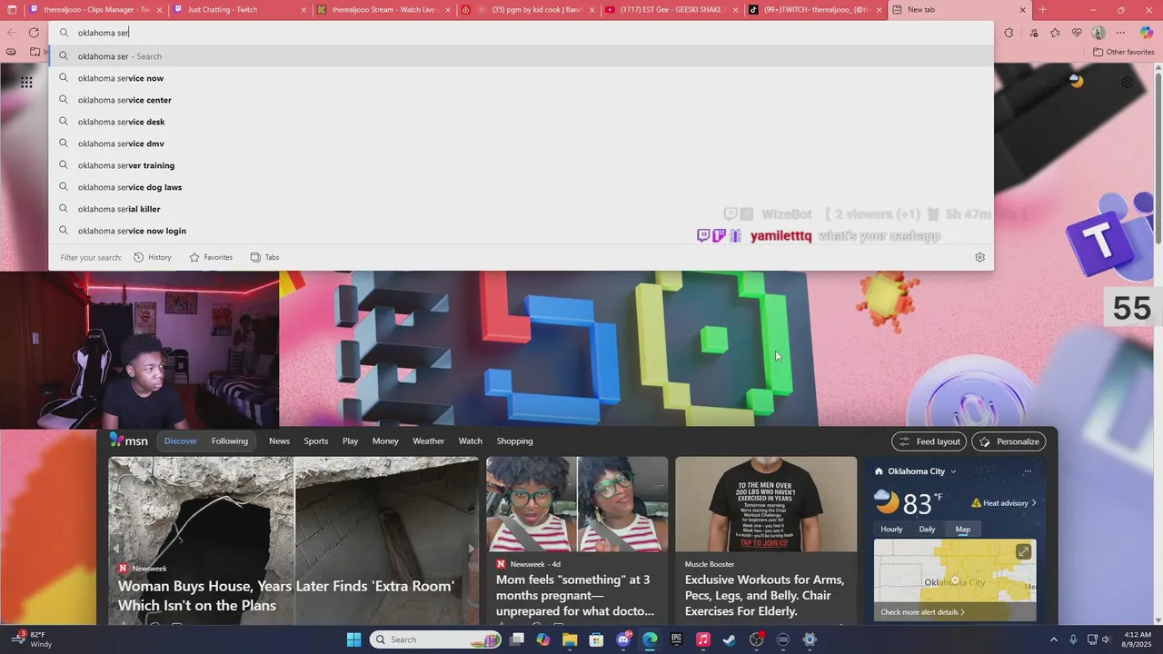Open the MSN apps grid launcher
The height and width of the screenshot is (654, 1163).
pos(26,82)
